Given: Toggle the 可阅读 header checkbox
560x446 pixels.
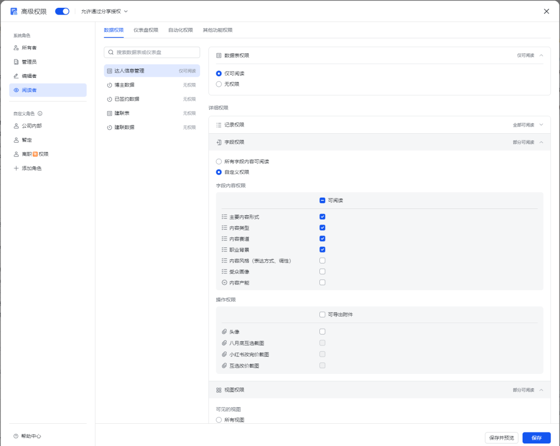Looking at the screenshot, I should 323,200.
